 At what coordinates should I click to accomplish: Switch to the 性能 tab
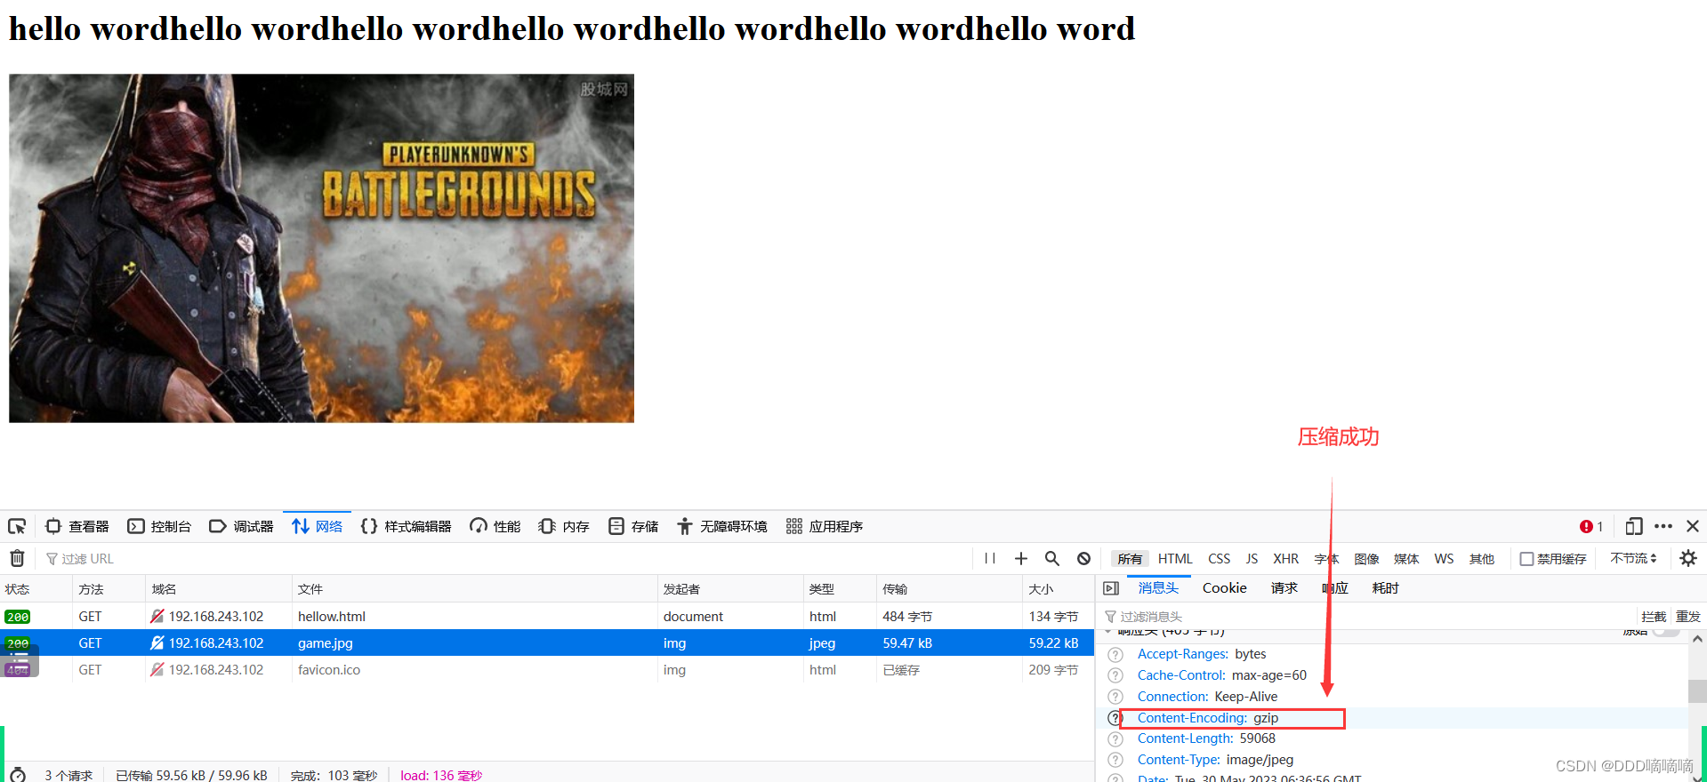coord(495,526)
